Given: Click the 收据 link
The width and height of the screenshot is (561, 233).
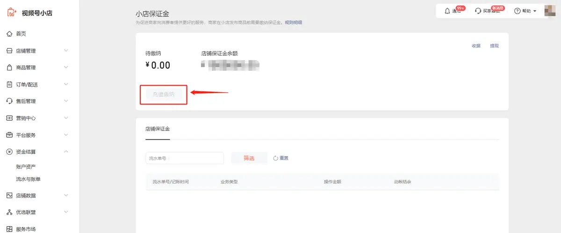Looking at the screenshot, I should point(476,46).
